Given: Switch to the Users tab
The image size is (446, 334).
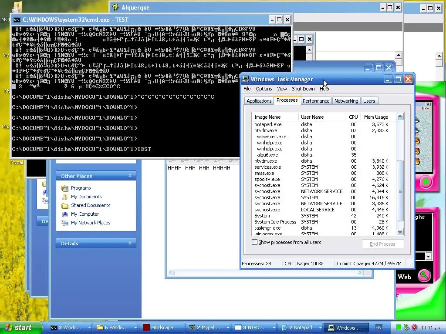Looking at the screenshot, I should [369, 101].
